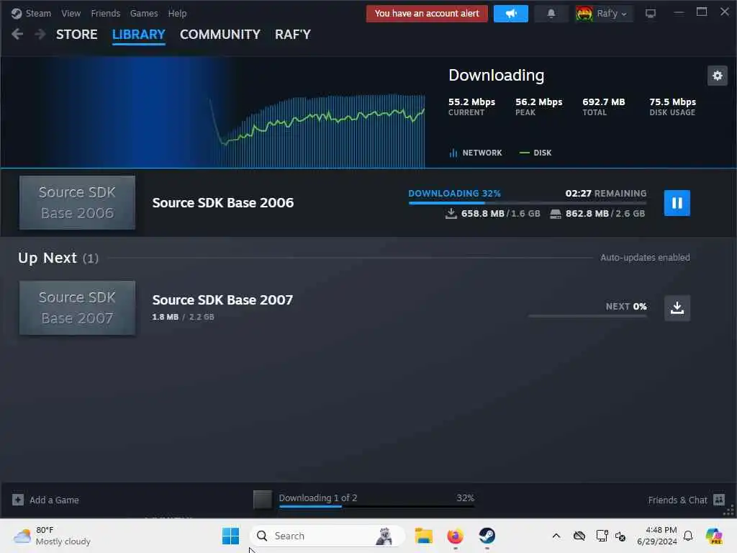Click the plus icon beside Add a Game
737x553 pixels.
18,500
